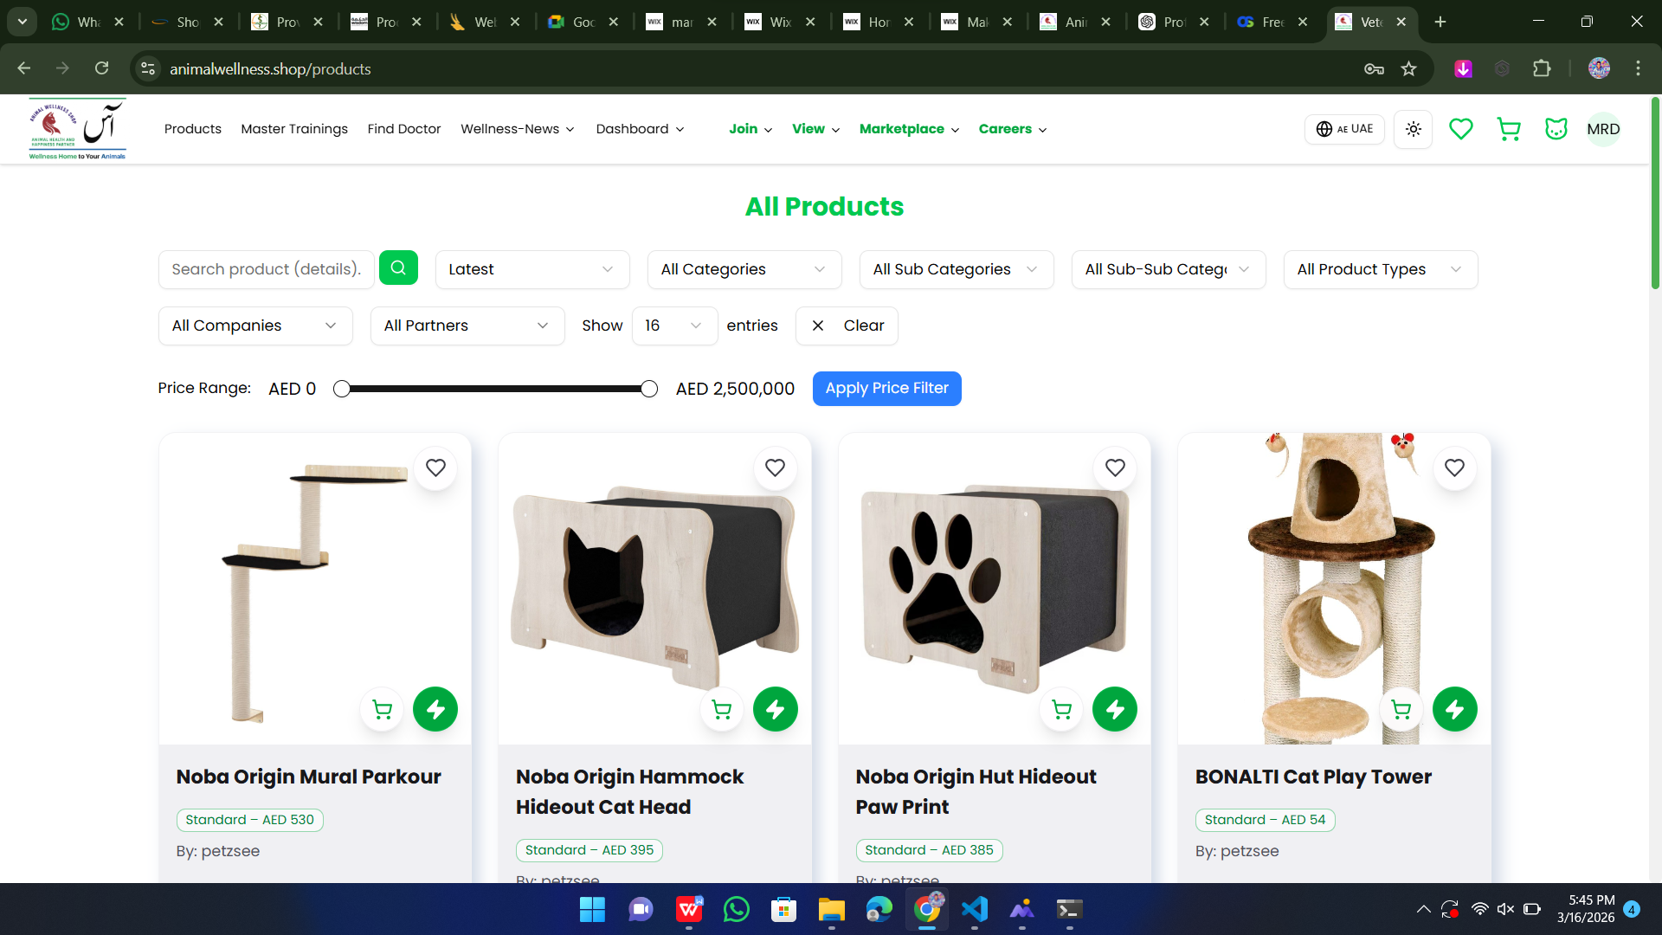Screen dimensions: 1662x935
Task: Favorite the Noba Origin Mural Parkour product
Action: click(435, 467)
